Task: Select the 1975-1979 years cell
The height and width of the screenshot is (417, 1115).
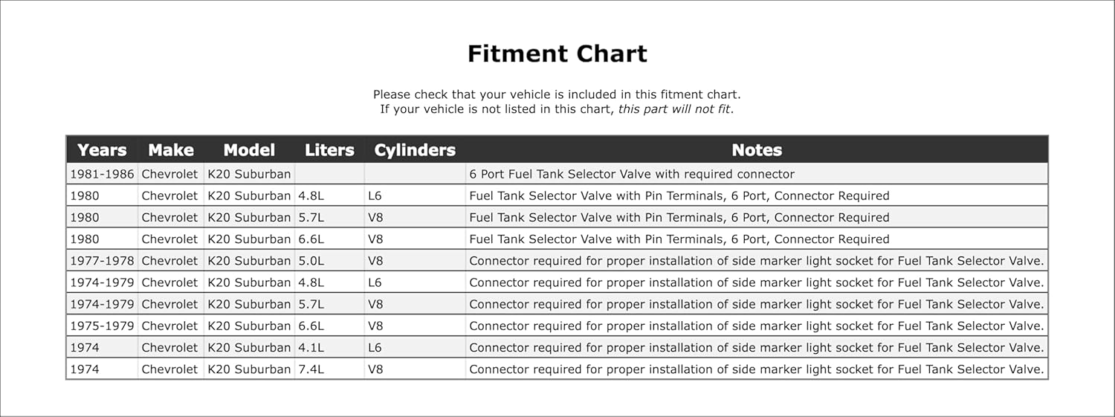Action: (102, 326)
